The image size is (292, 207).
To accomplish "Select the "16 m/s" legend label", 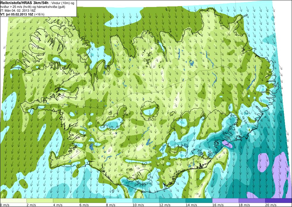I will coord(218,205).
